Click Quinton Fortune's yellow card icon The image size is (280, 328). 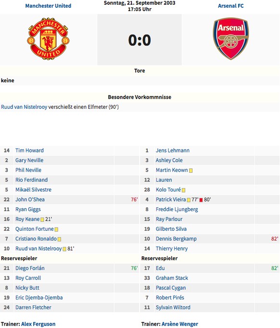[x=56, y=229]
